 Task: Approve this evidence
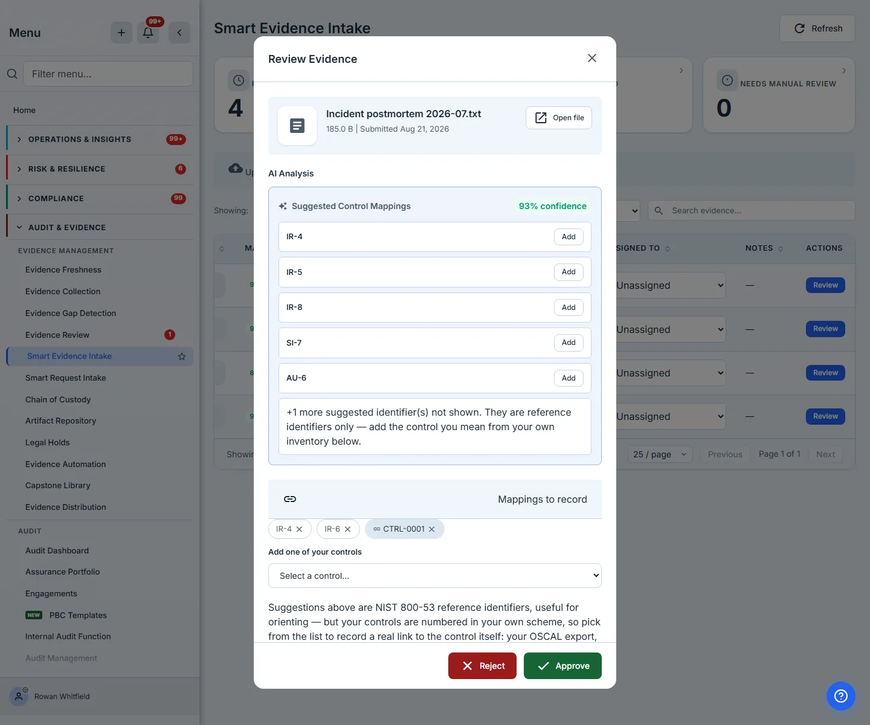(562, 666)
